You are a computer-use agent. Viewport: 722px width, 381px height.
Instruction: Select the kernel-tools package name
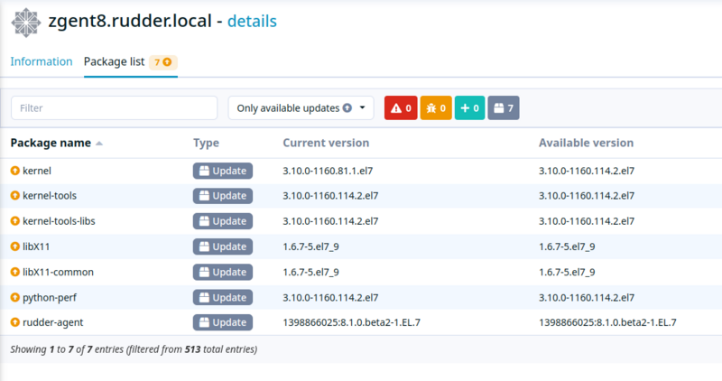coord(50,195)
